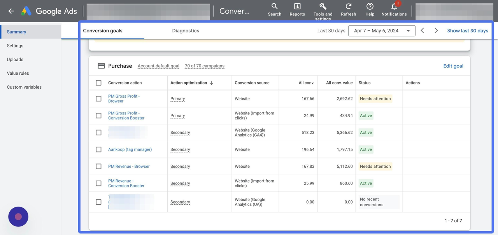Click the purple chat bubble button
This screenshot has height=235, width=498.
[18, 217]
